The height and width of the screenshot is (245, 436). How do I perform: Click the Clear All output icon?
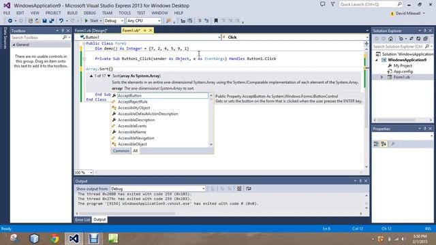[x=239, y=189]
